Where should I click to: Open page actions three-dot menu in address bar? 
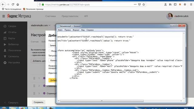coord(135,5)
